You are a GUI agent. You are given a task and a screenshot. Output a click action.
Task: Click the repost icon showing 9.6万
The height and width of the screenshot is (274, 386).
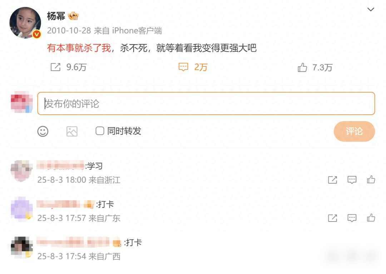(55, 67)
